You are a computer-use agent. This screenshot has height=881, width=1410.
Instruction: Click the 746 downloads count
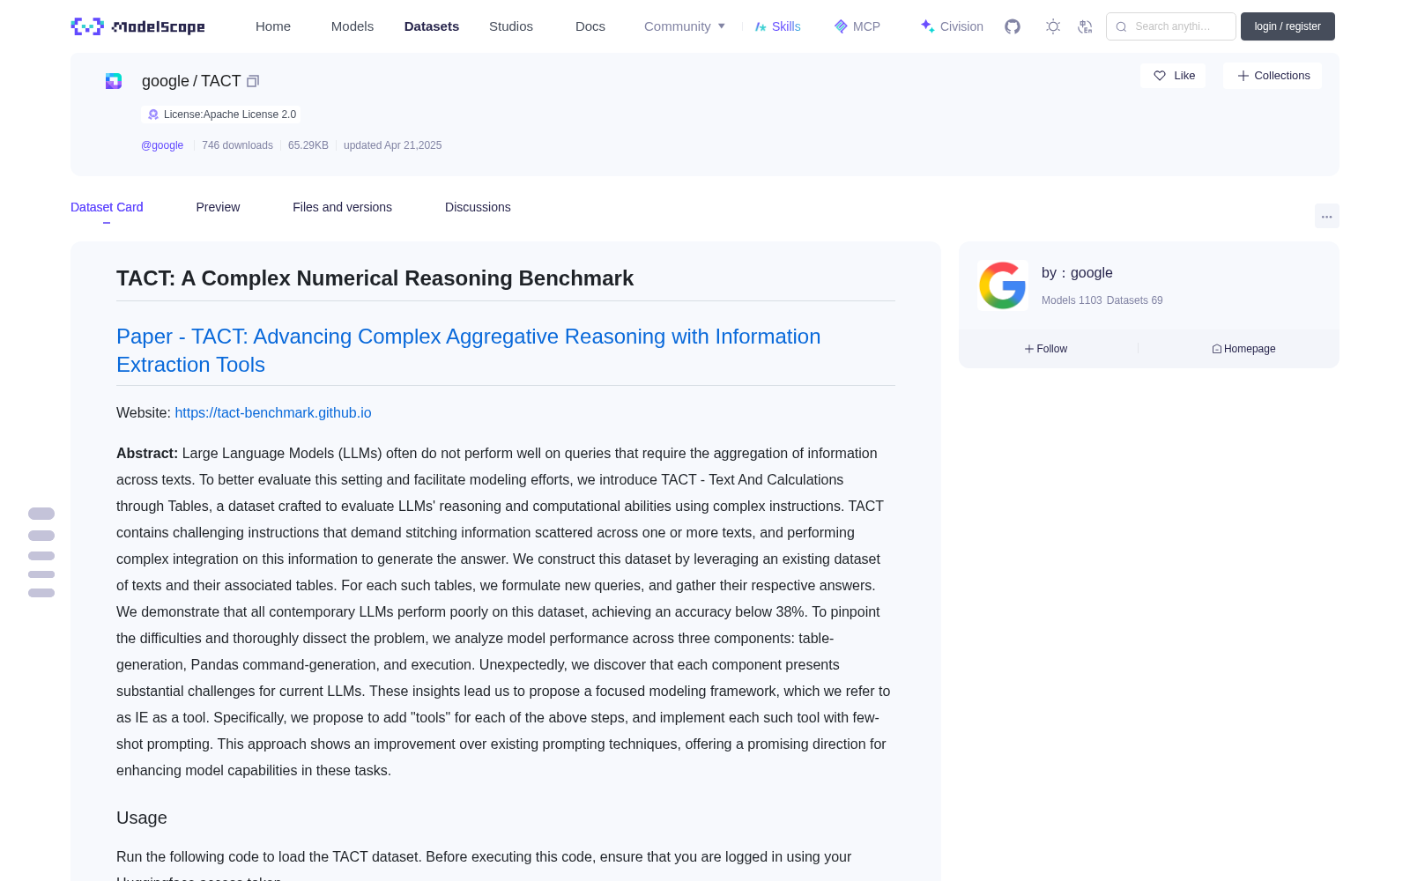click(x=237, y=145)
